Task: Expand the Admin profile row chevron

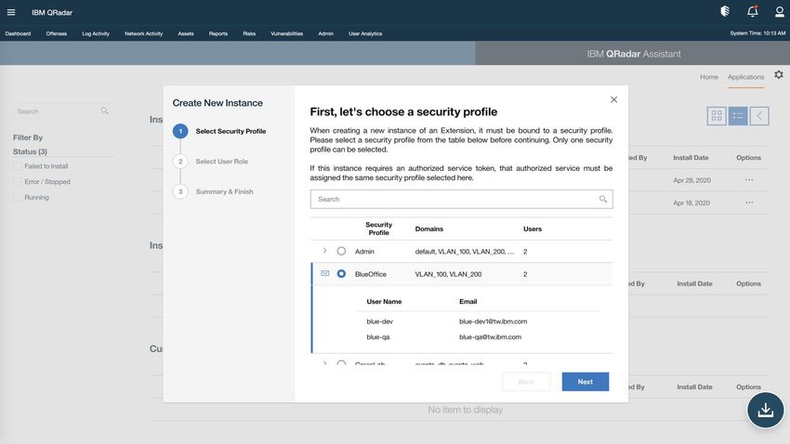Action: (x=324, y=251)
